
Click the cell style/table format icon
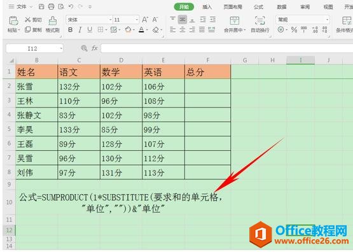tap(114, 29)
